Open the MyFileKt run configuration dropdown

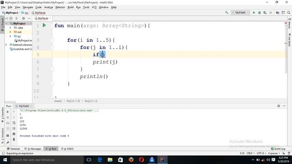(240, 13)
